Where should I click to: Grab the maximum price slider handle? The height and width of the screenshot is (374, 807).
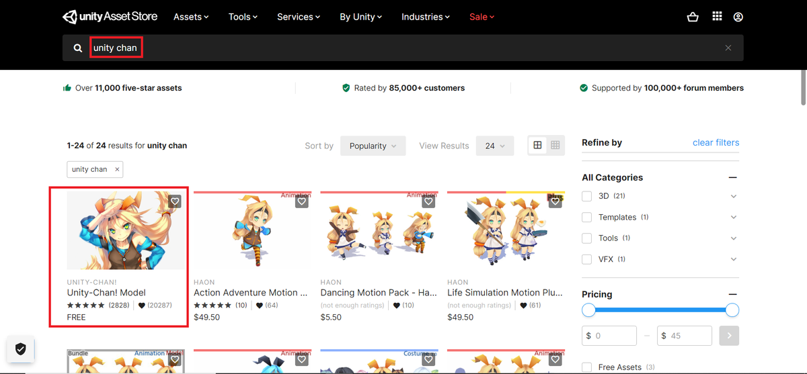732,310
